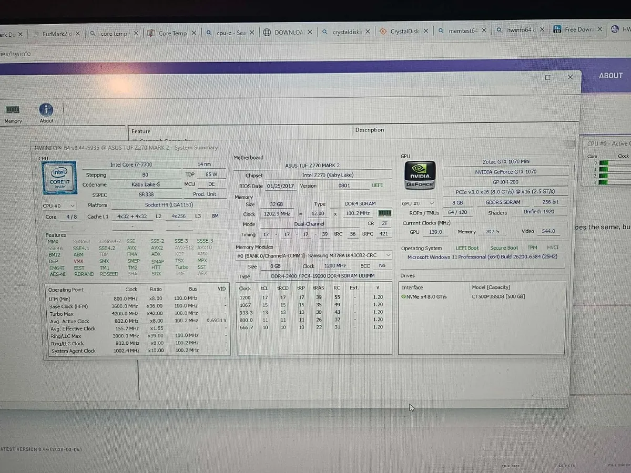
Task: Click the About icon in the toolbar
Action: coord(46,111)
